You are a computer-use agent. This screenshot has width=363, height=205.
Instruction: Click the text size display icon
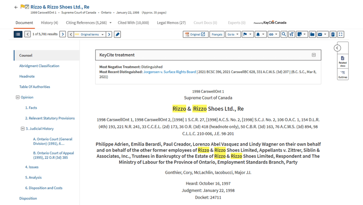click(x=292, y=34)
